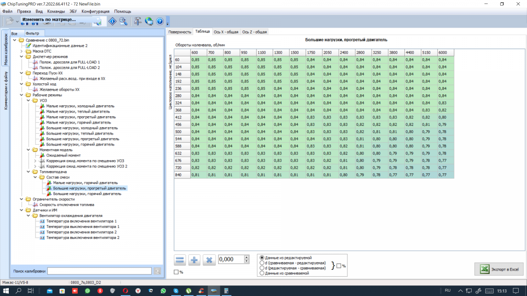Expand the 'Маска DTC' tree node

tap(21, 51)
